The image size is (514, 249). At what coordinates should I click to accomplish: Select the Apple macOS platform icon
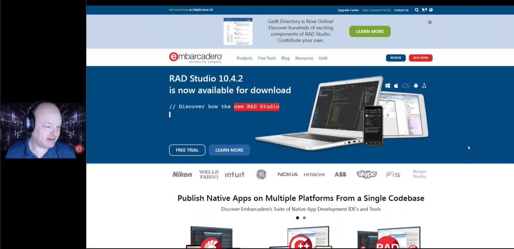point(396,85)
